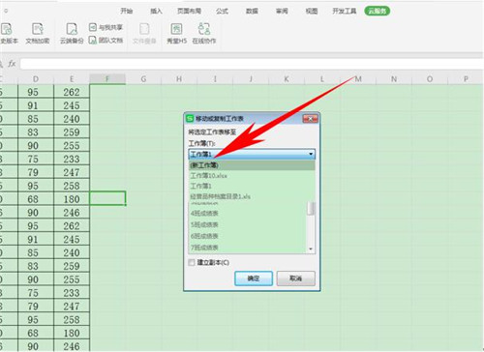Select column D header
This screenshot has height=352, width=484.
[x=36, y=79]
